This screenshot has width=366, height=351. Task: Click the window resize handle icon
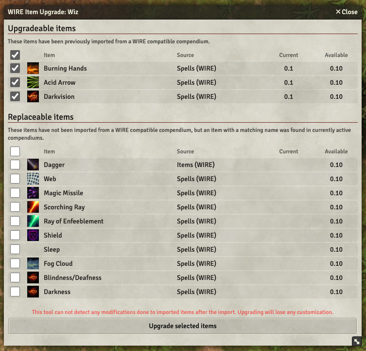[357, 341]
